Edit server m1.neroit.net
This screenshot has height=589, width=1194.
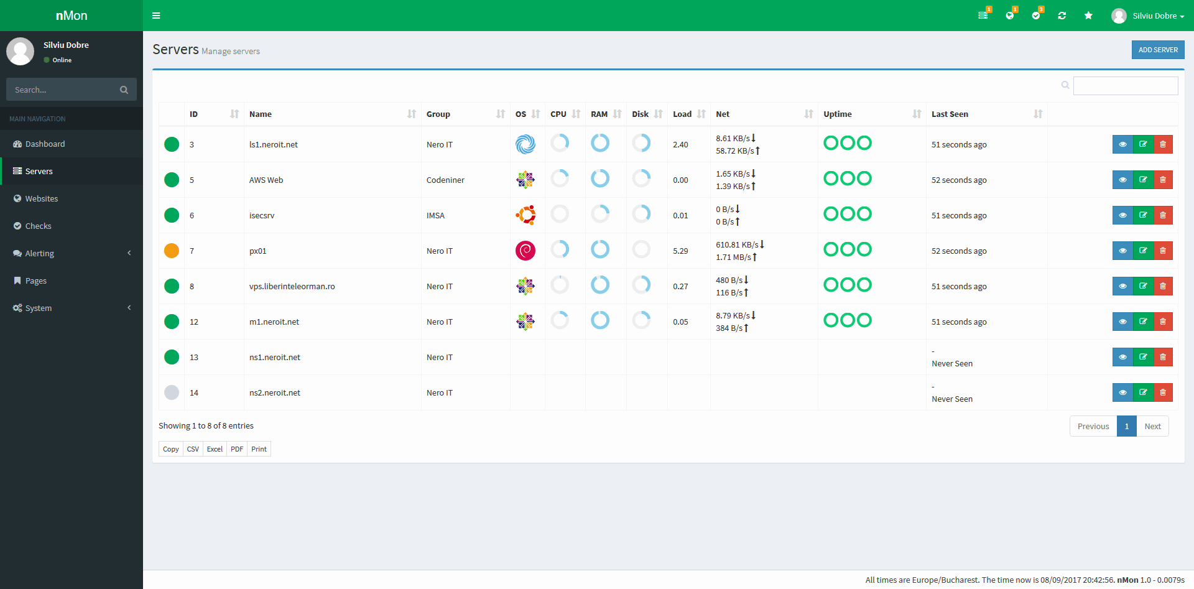pos(1143,322)
